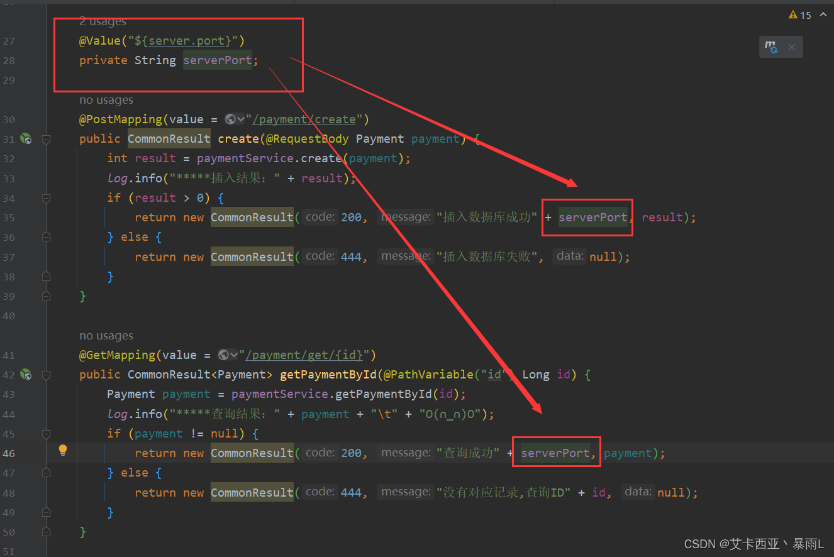The width and height of the screenshot is (834, 557).
Task: Click the log.info call on line 33
Action: tap(135, 179)
